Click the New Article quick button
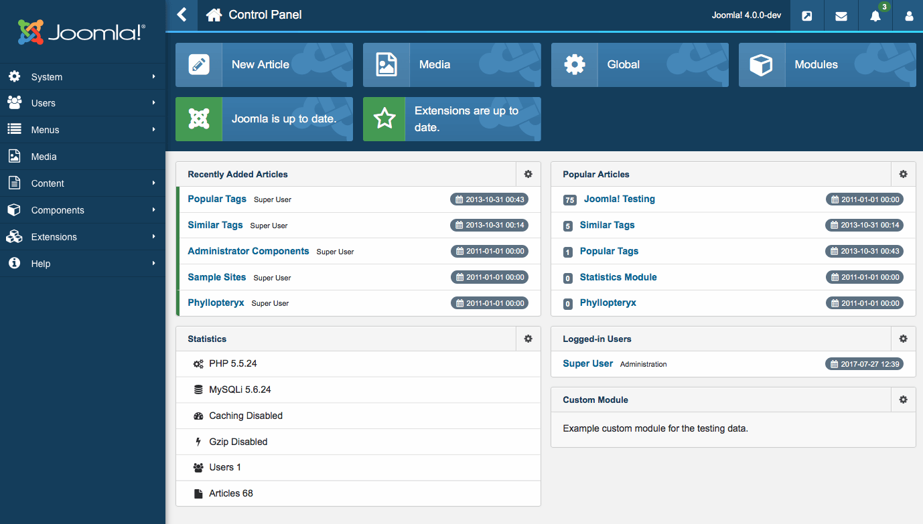The image size is (923, 524). click(264, 65)
